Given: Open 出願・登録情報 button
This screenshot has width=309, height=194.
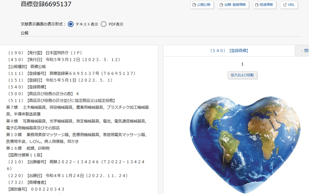Looking at the screenshot, I should point(233,5).
